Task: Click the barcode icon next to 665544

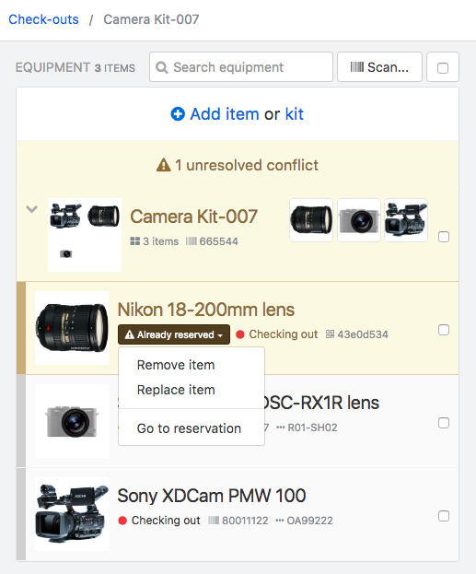Action: coord(191,241)
